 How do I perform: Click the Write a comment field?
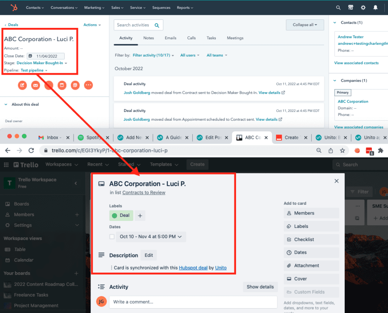click(x=193, y=301)
